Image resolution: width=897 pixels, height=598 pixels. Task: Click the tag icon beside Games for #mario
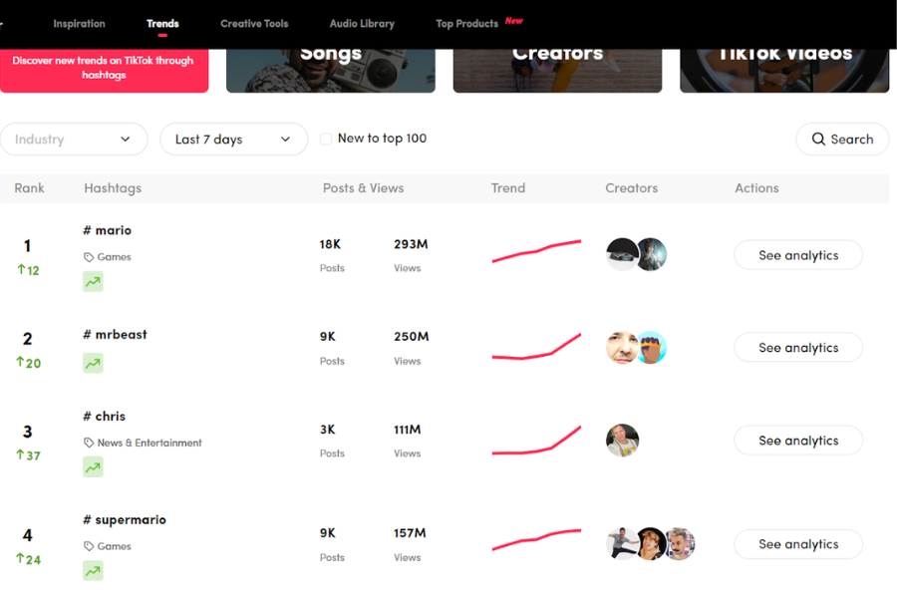(x=89, y=257)
